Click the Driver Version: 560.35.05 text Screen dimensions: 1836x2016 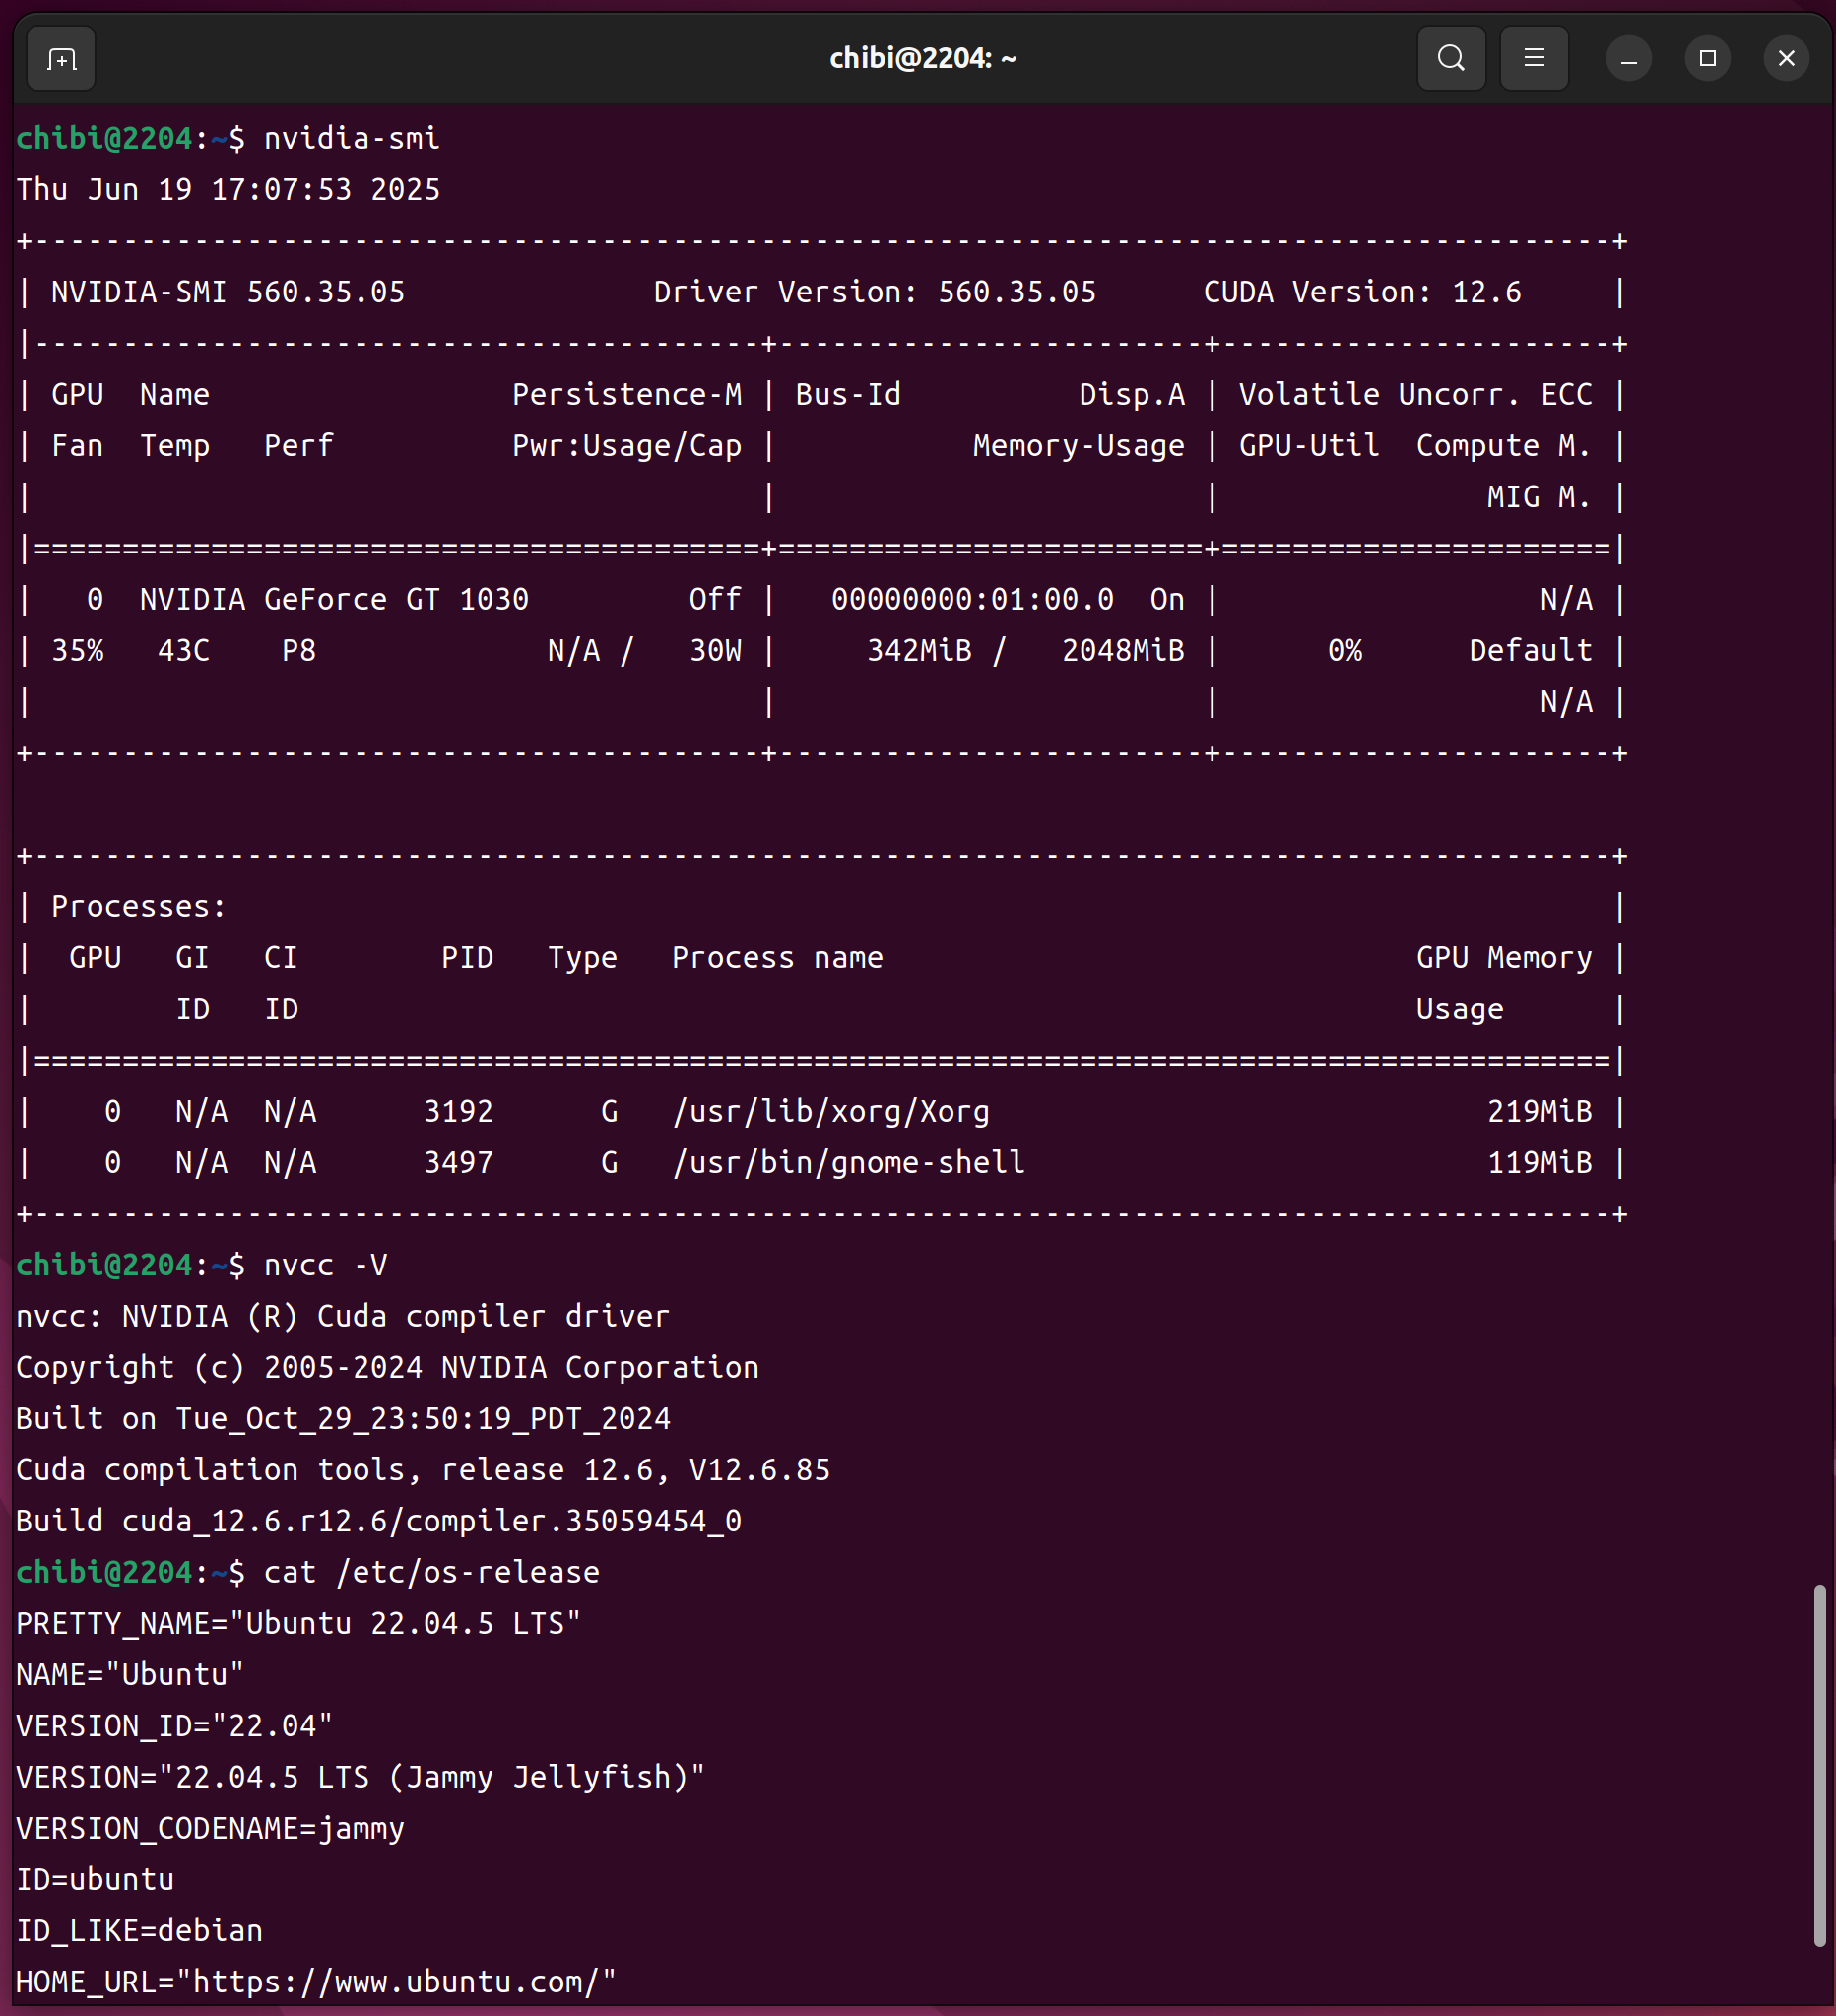[x=874, y=292]
